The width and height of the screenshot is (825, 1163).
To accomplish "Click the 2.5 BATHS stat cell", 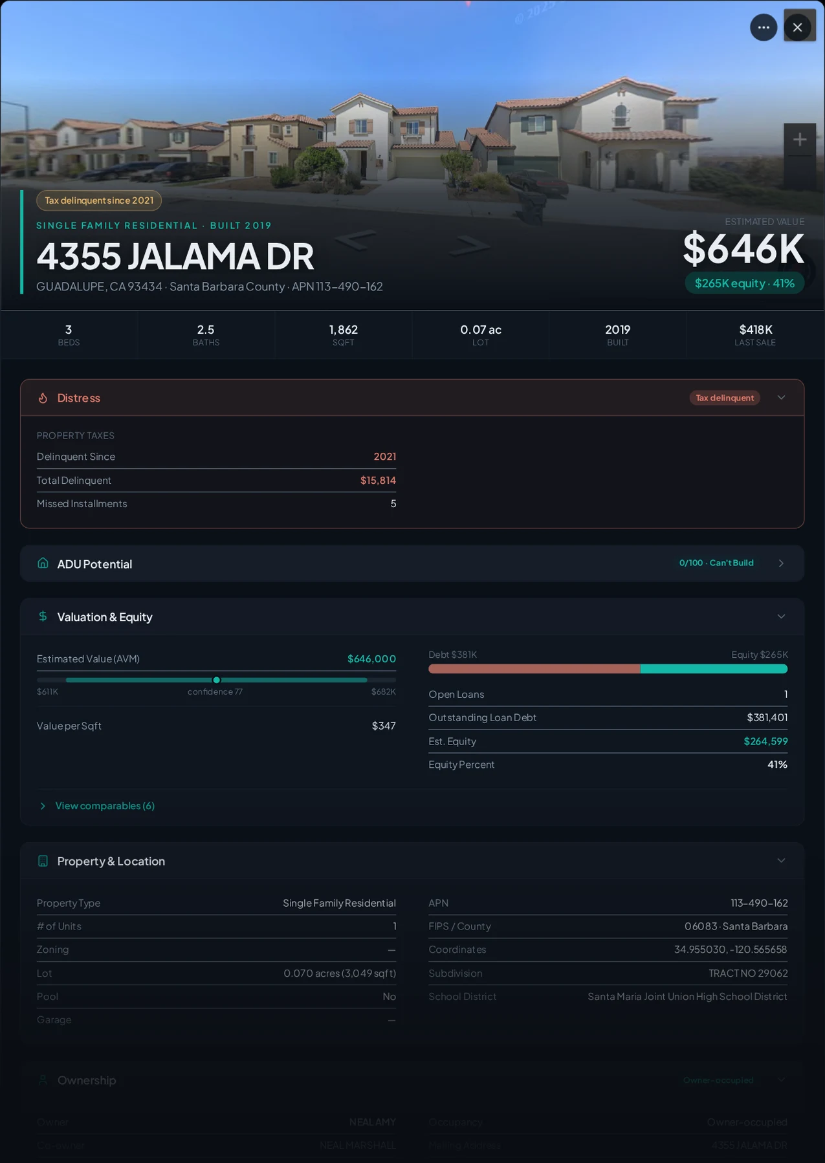I will (206, 335).
